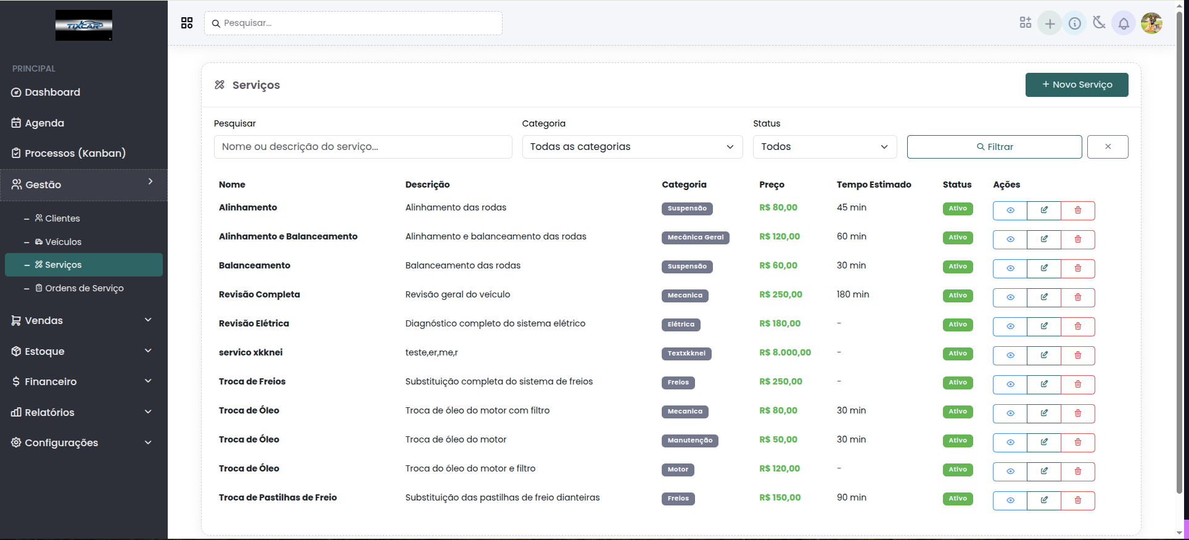Screen dimensions: 1189x540
Task: Delete the Troca de Freios service
Action: click(1077, 384)
